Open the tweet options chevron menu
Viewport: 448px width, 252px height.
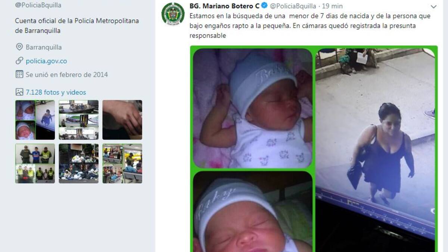(433, 7)
